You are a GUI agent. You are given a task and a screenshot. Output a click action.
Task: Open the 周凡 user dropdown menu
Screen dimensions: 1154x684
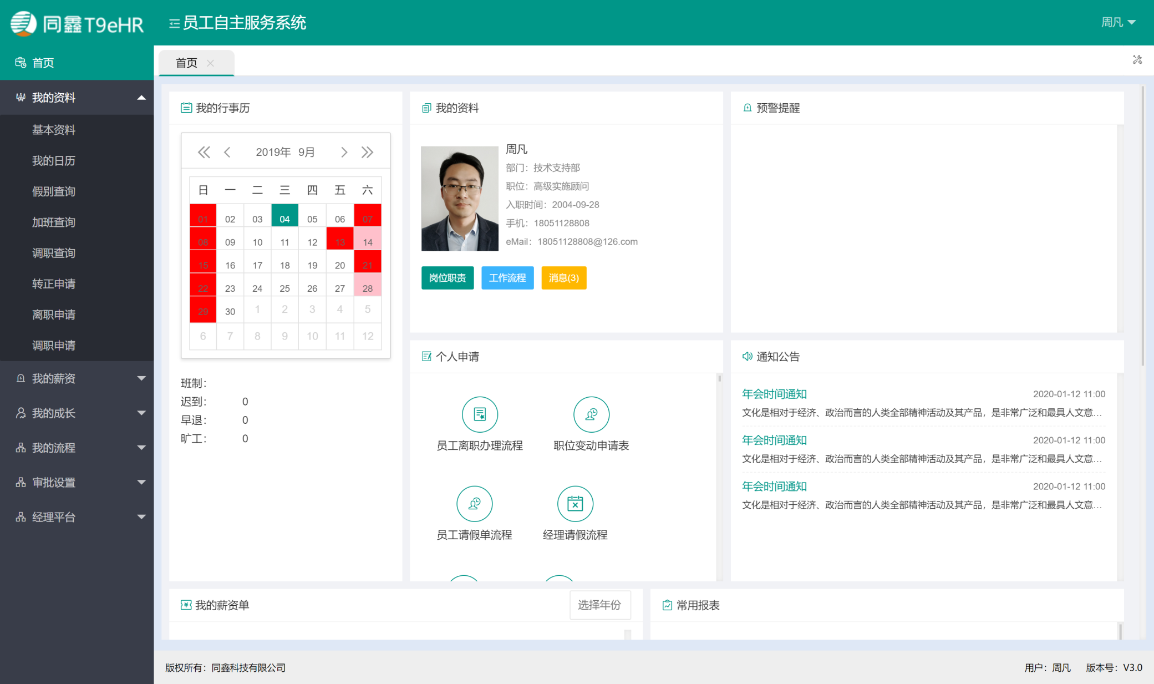(1119, 22)
